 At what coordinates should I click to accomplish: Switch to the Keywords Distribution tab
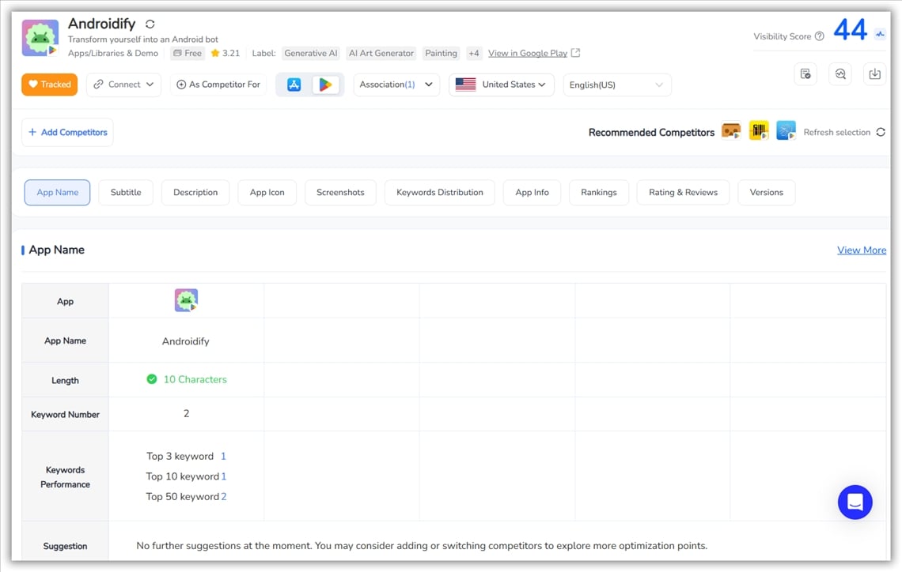point(439,192)
